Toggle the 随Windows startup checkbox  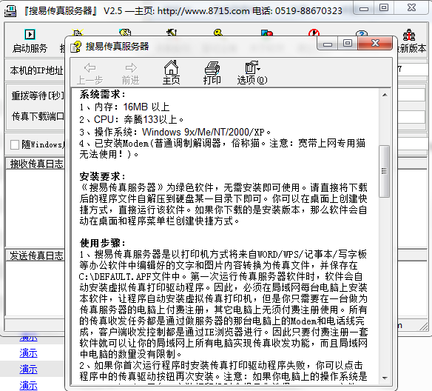(x=14, y=144)
